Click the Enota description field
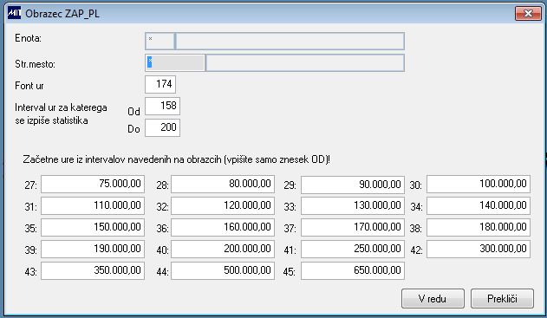The width and height of the screenshot is (547, 318). pos(290,41)
